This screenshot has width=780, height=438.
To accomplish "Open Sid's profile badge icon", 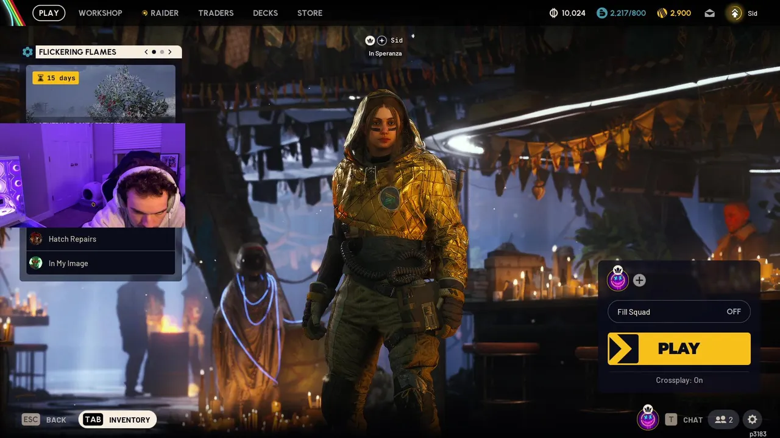I will click(x=736, y=13).
